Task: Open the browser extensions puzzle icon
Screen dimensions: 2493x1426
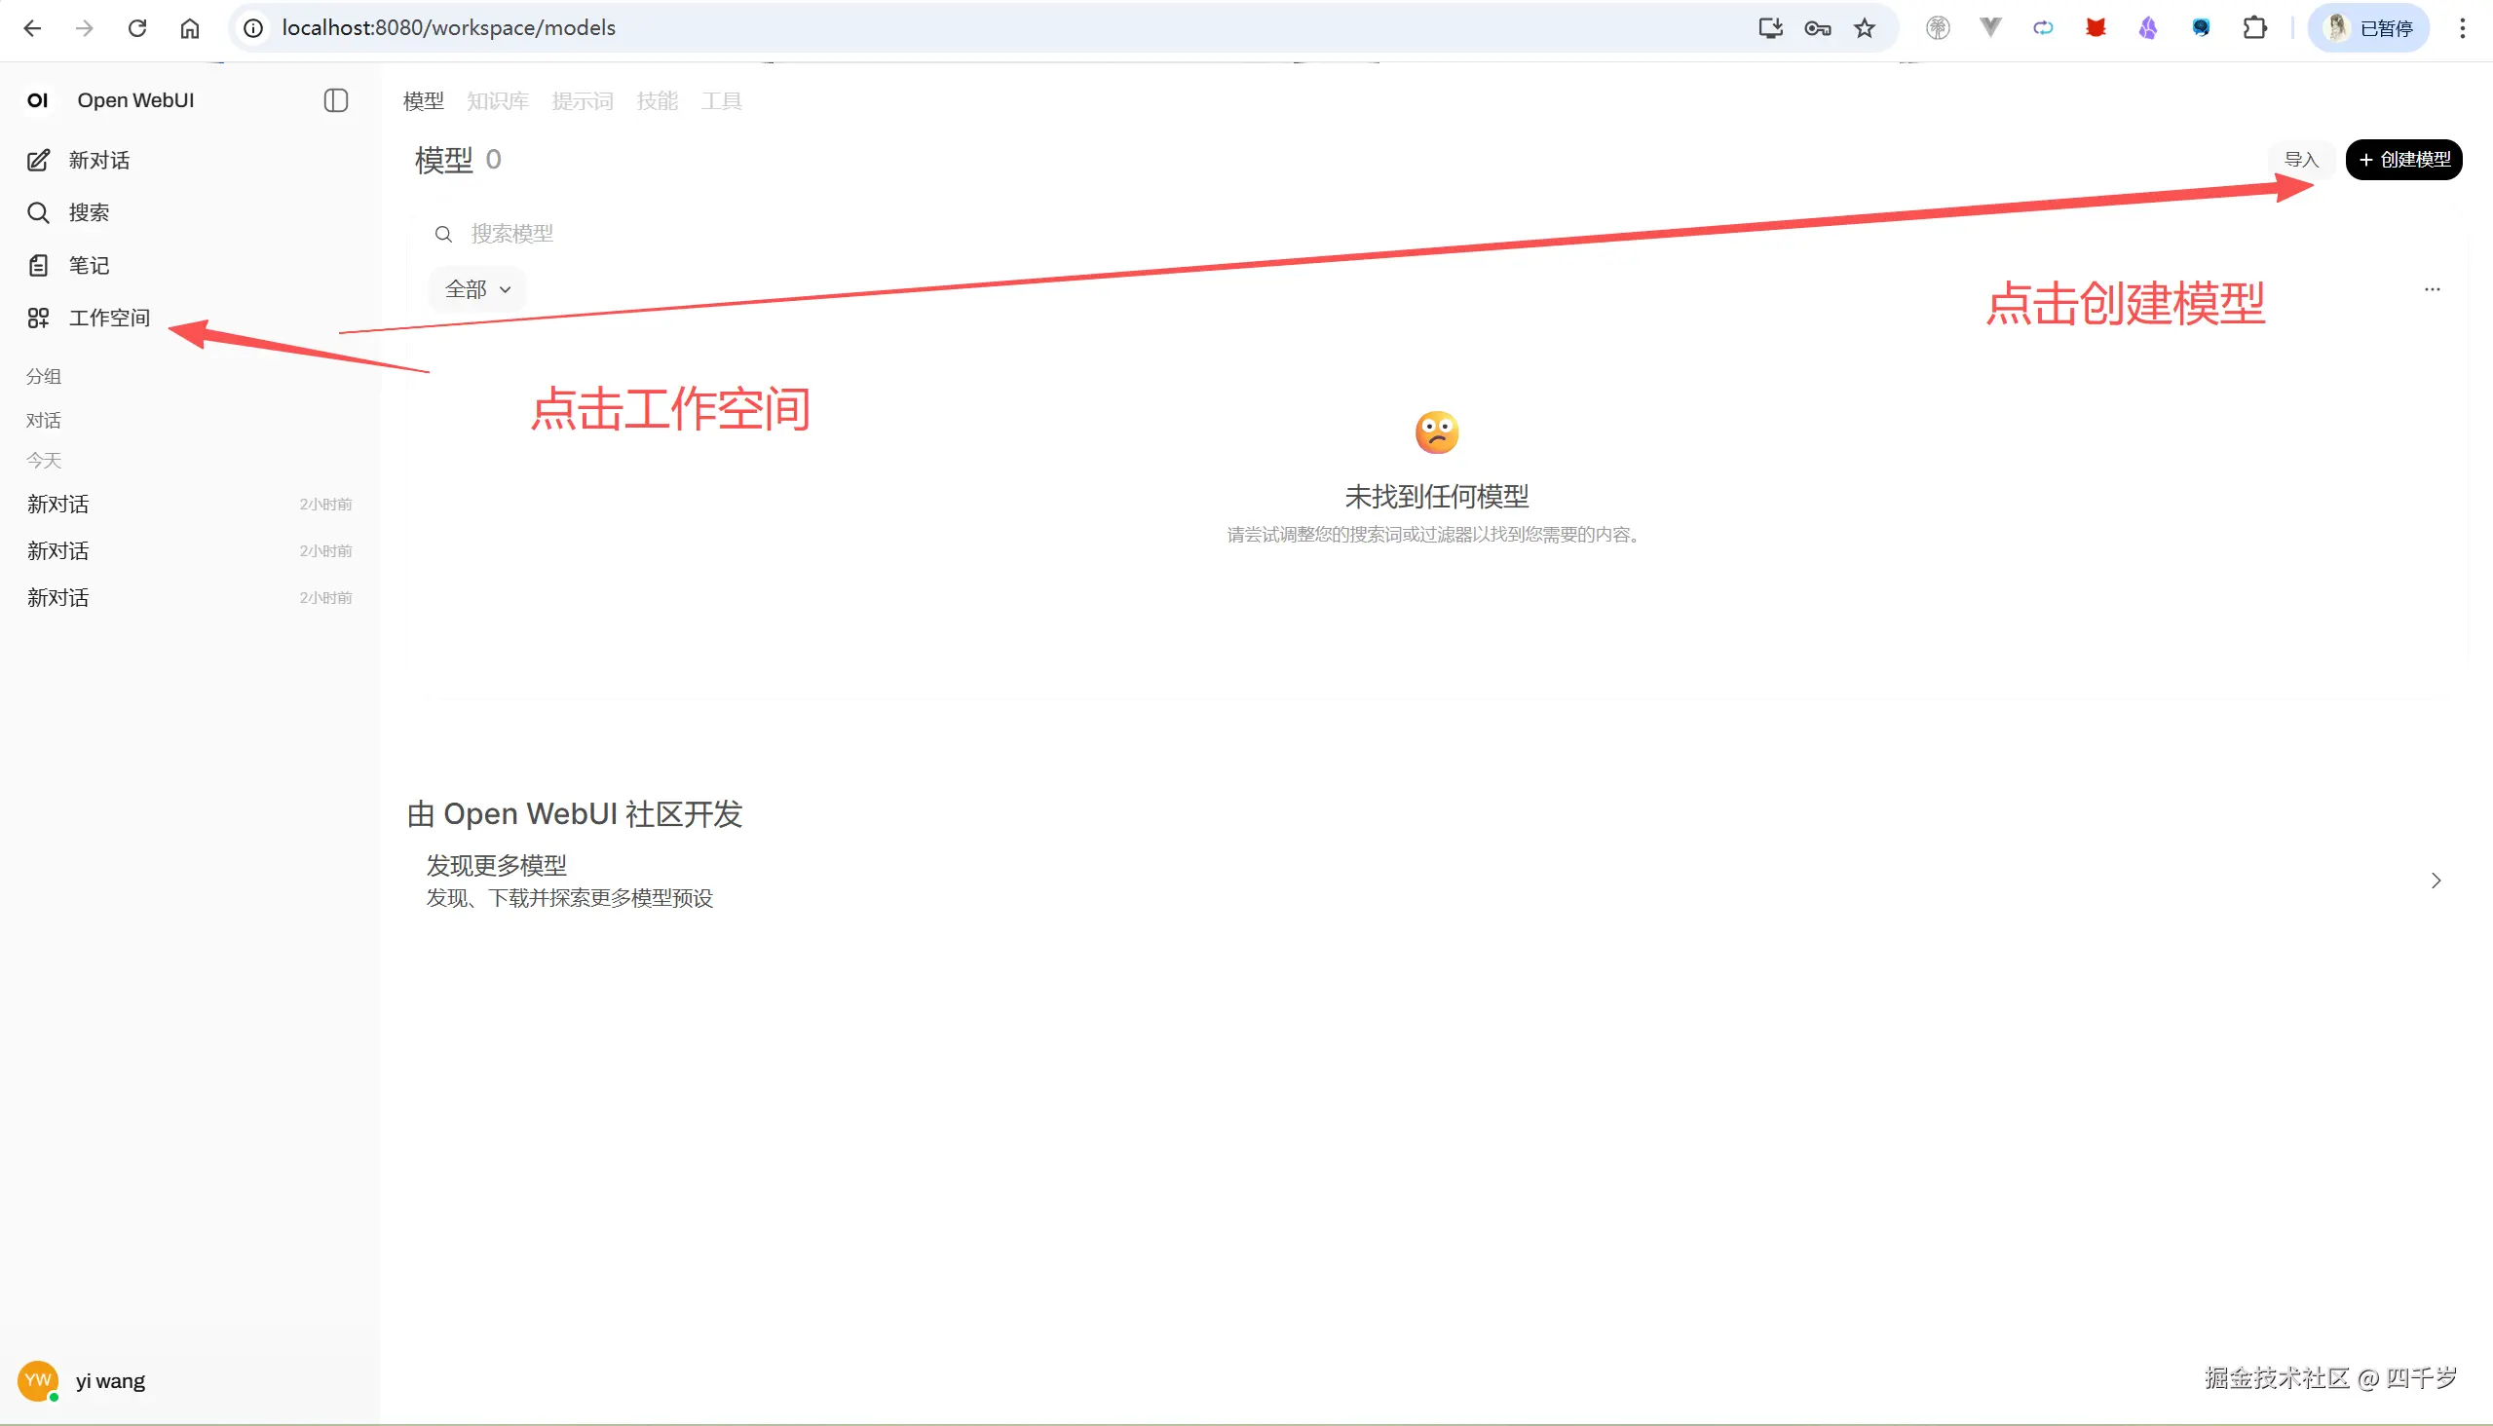Action: click(2254, 28)
